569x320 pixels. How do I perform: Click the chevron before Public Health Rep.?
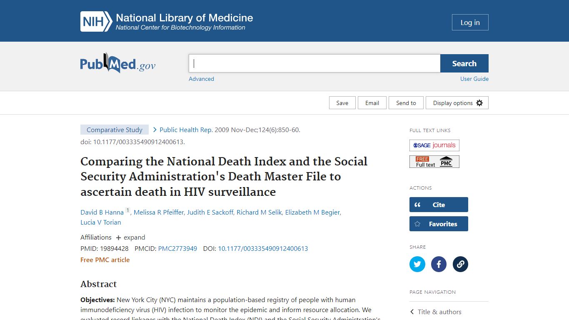pos(155,130)
